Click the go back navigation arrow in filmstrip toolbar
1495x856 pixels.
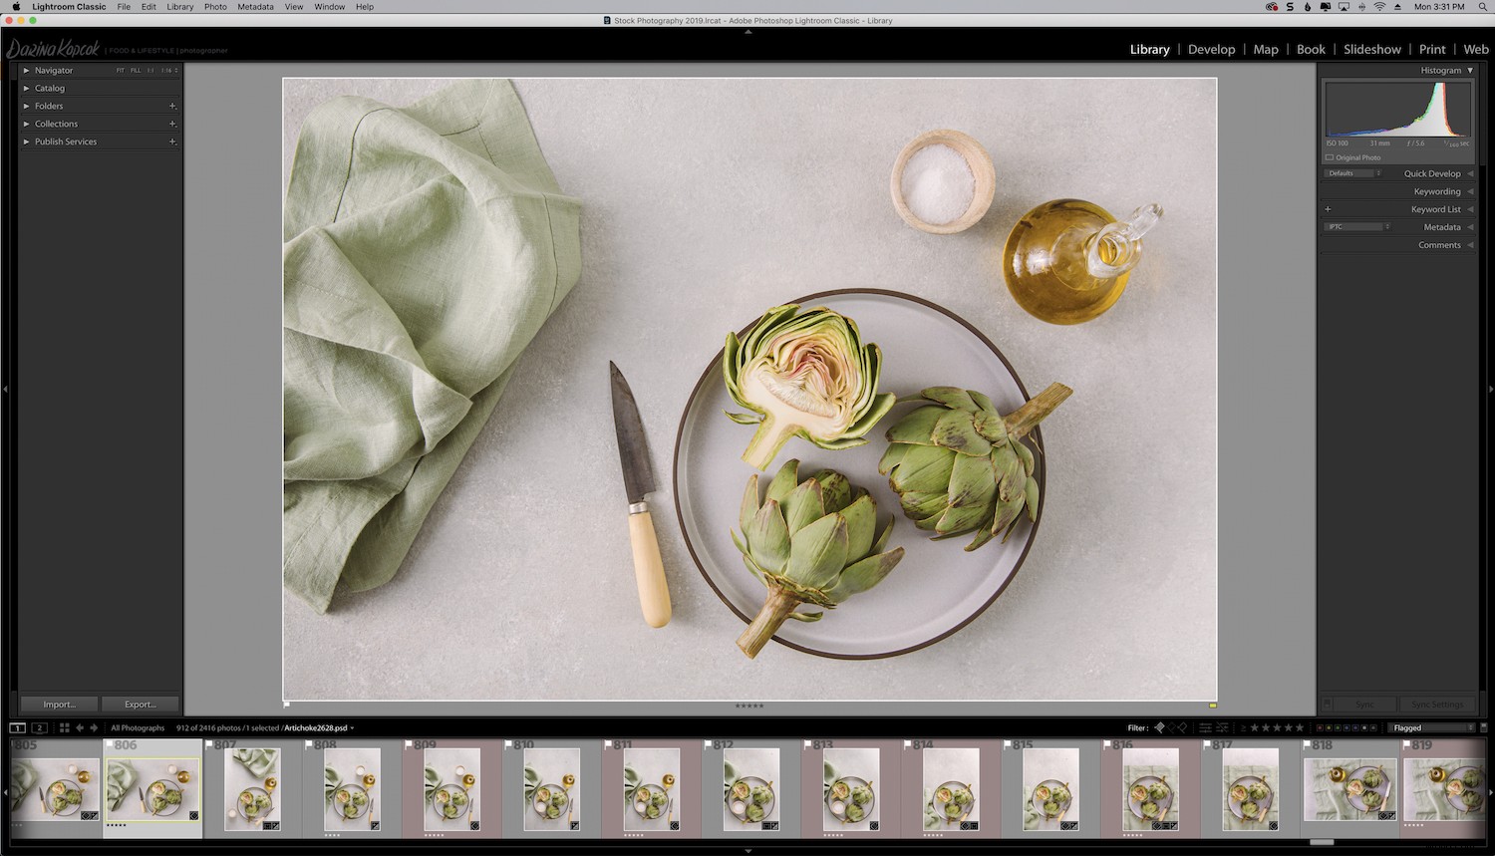[x=79, y=727]
